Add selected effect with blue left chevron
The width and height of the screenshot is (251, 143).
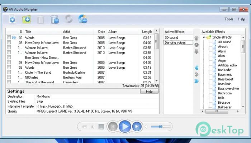pos(196,68)
